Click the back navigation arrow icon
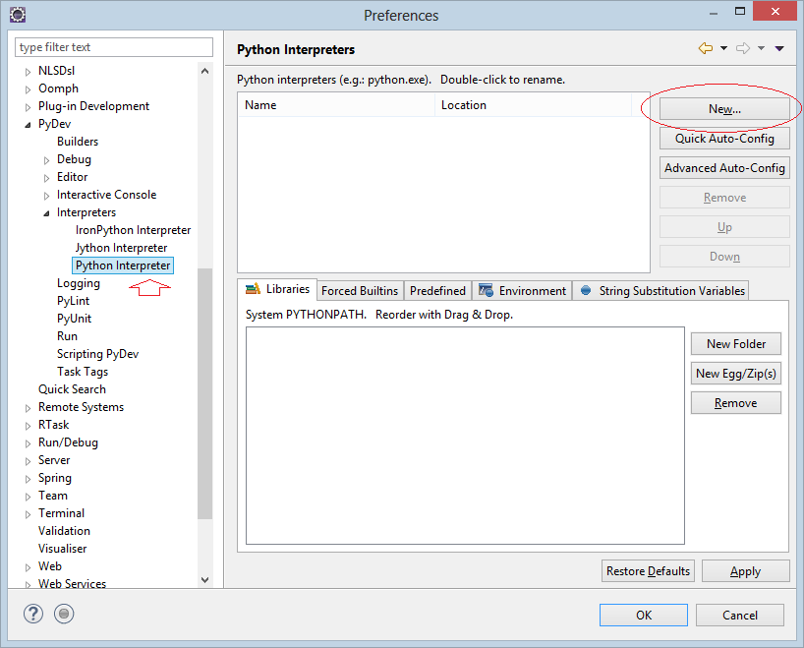The image size is (804, 648). pos(706,48)
